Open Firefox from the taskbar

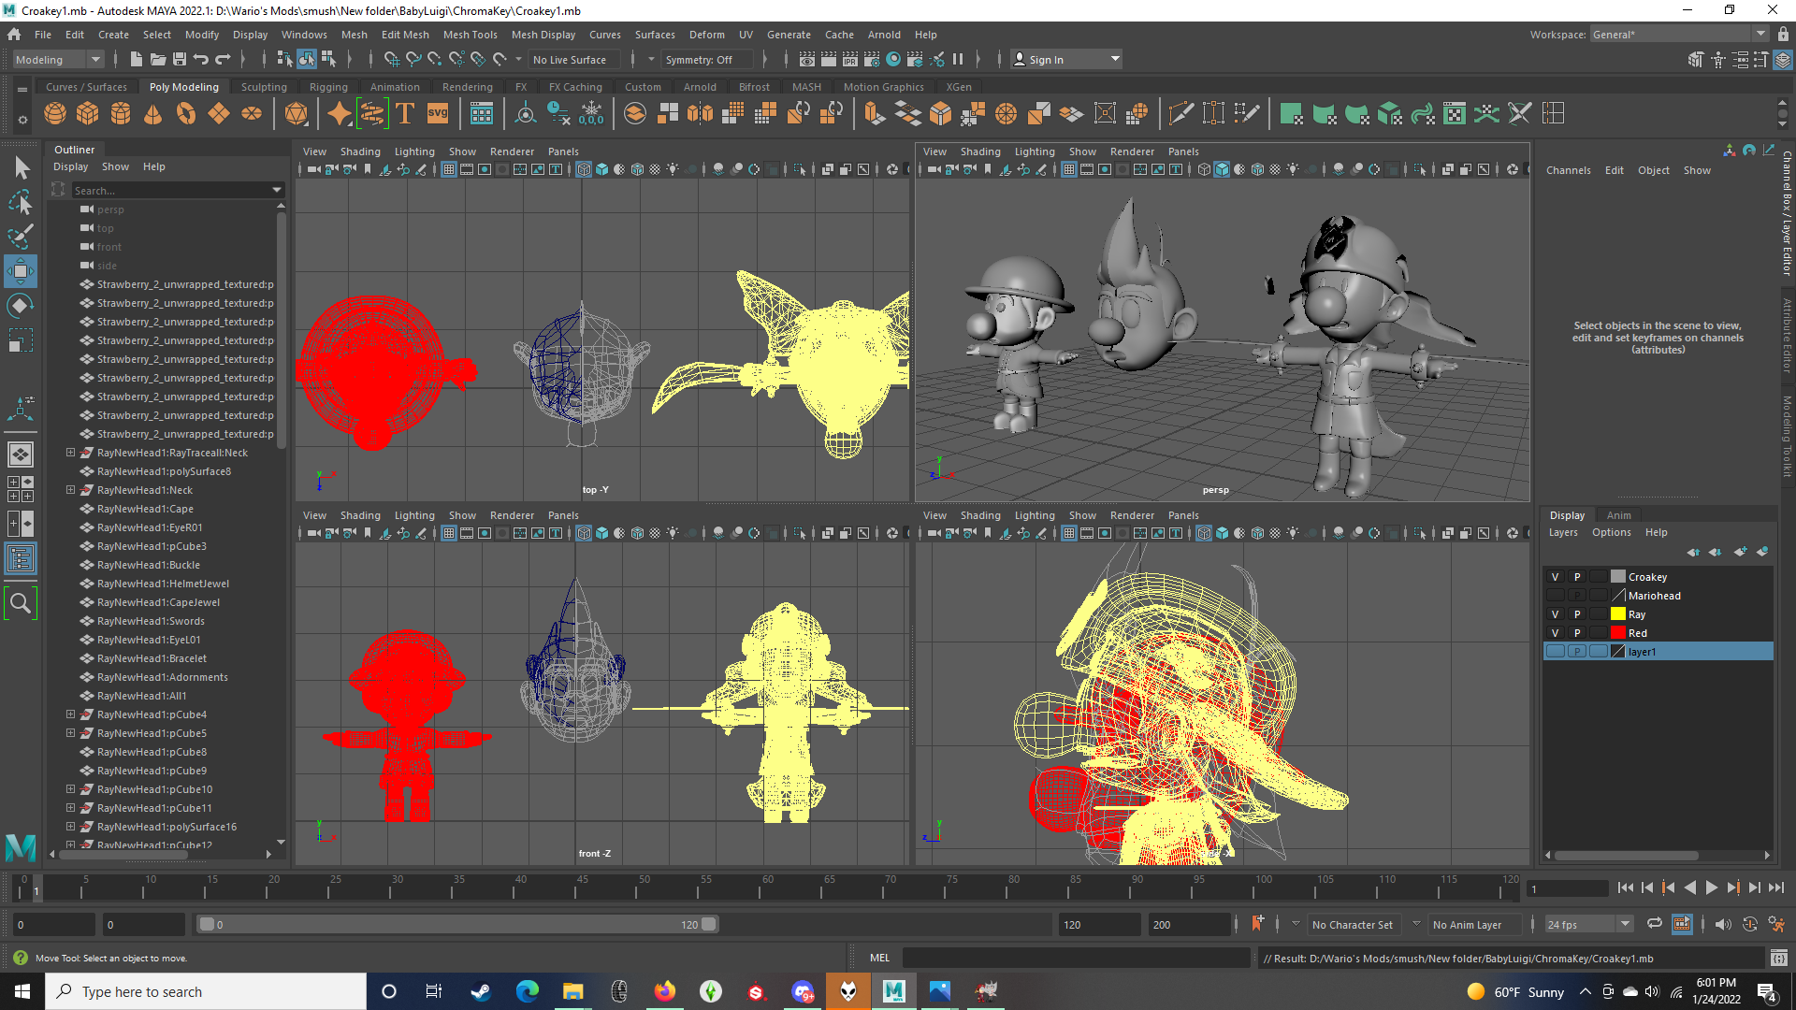[665, 991]
